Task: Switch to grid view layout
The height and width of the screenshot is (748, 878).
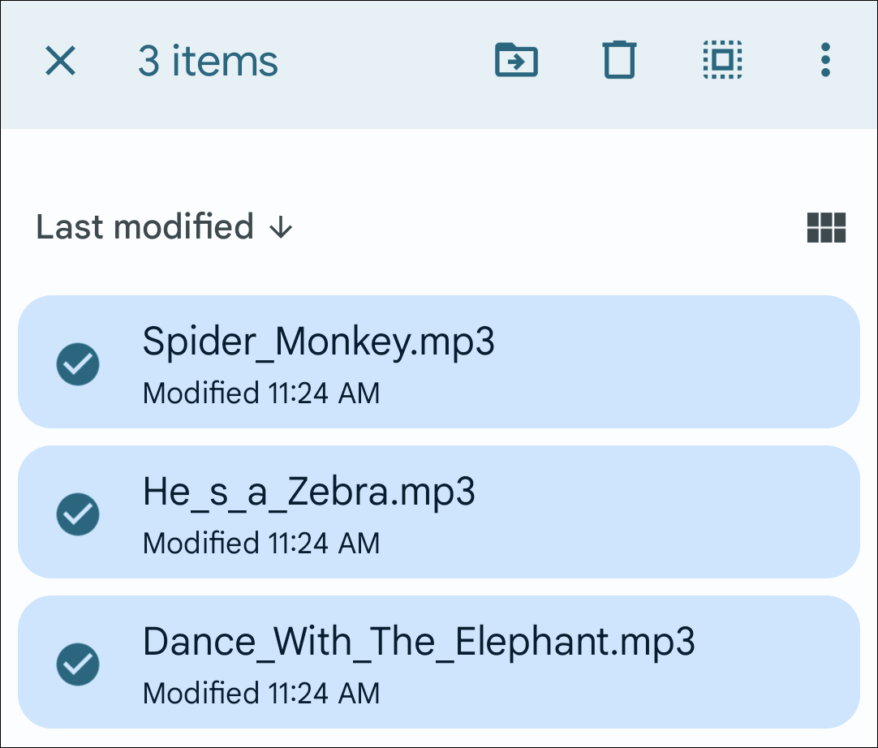Action: pyautogui.click(x=826, y=228)
